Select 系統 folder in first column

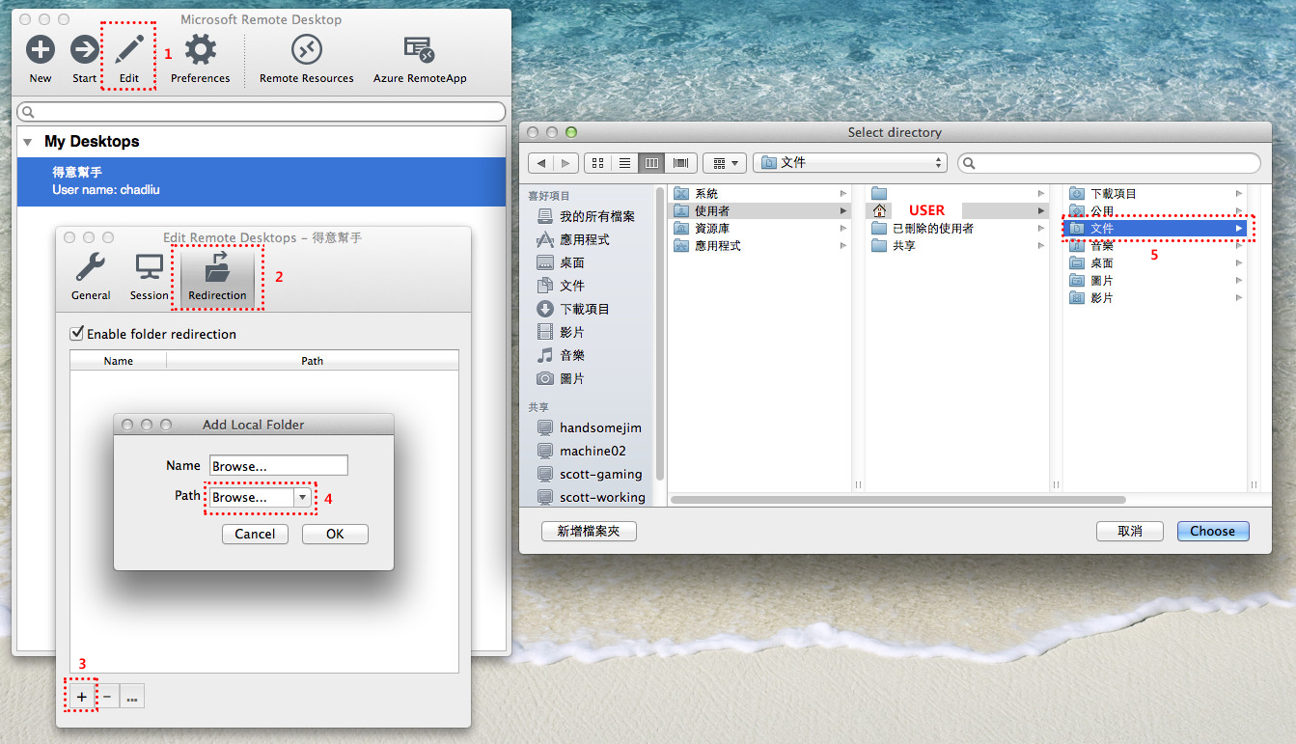point(760,194)
